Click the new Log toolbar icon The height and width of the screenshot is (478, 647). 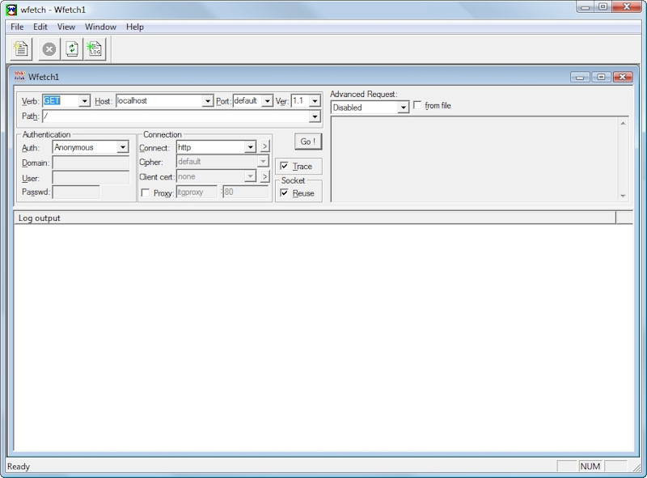pos(95,49)
